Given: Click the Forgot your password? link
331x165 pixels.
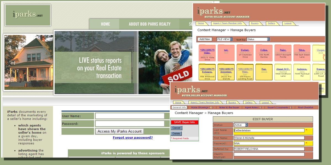Looking at the screenshot, I should click(x=133, y=137).
